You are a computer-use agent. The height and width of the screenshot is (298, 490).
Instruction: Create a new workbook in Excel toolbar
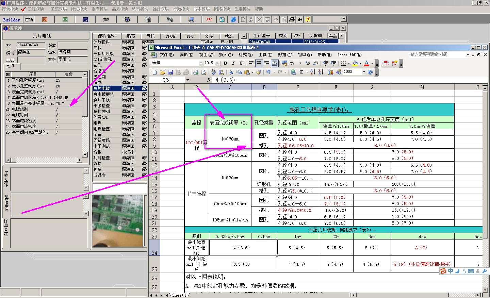click(x=154, y=72)
